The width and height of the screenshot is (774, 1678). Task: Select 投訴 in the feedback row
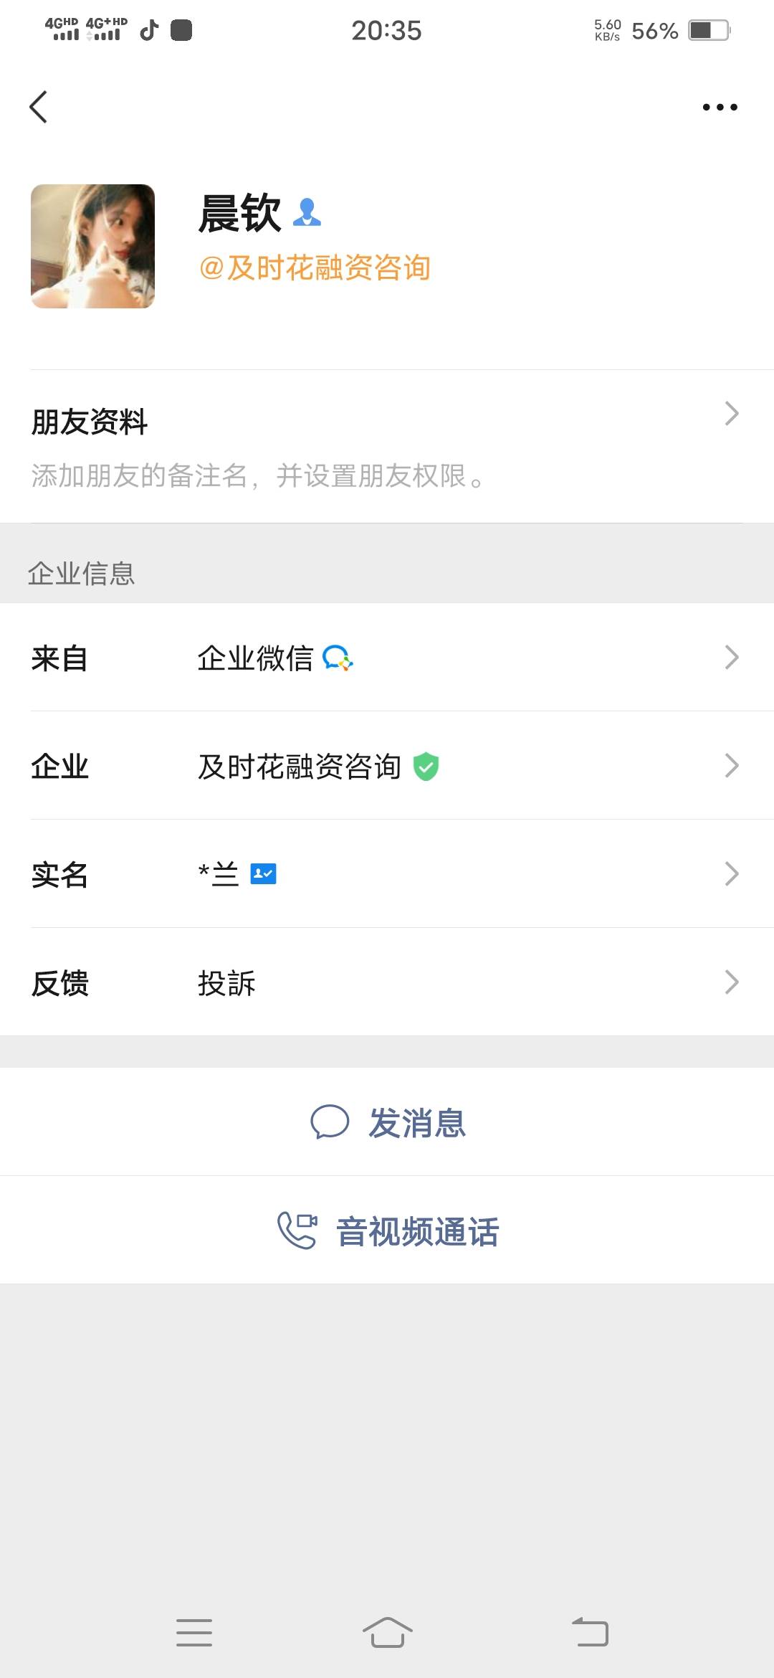click(x=226, y=983)
